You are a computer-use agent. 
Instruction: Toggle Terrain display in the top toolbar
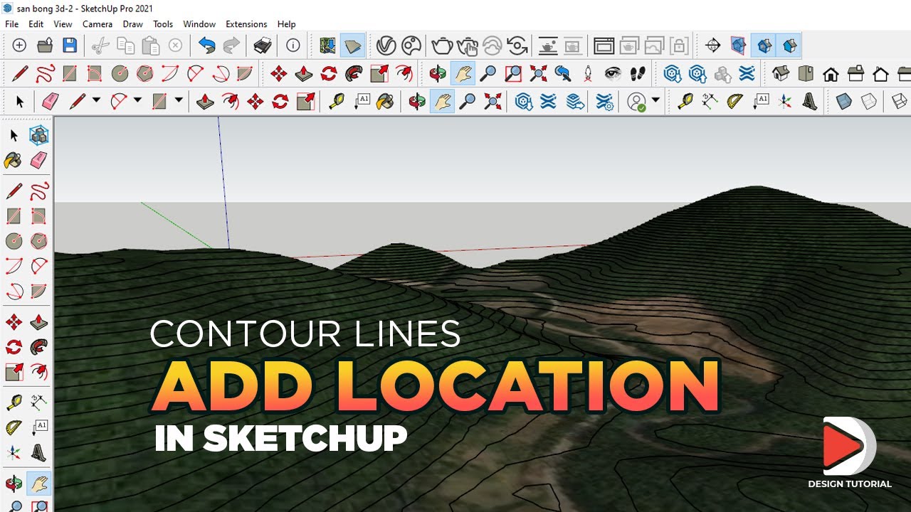(x=352, y=46)
